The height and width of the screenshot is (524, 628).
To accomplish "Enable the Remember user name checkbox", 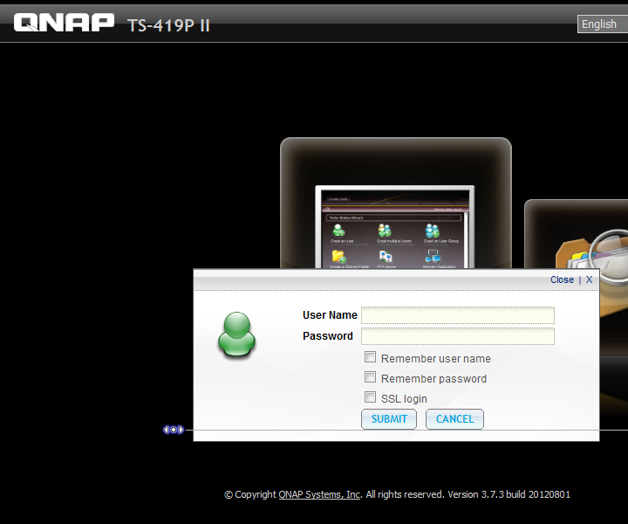I will pyautogui.click(x=371, y=357).
